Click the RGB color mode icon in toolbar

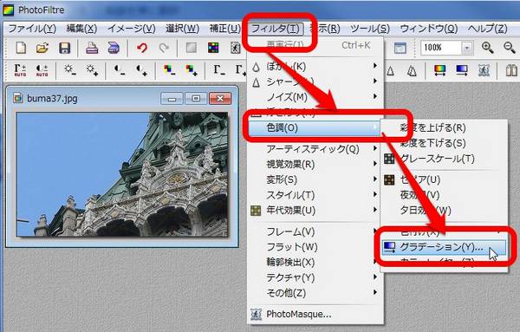pos(213,48)
